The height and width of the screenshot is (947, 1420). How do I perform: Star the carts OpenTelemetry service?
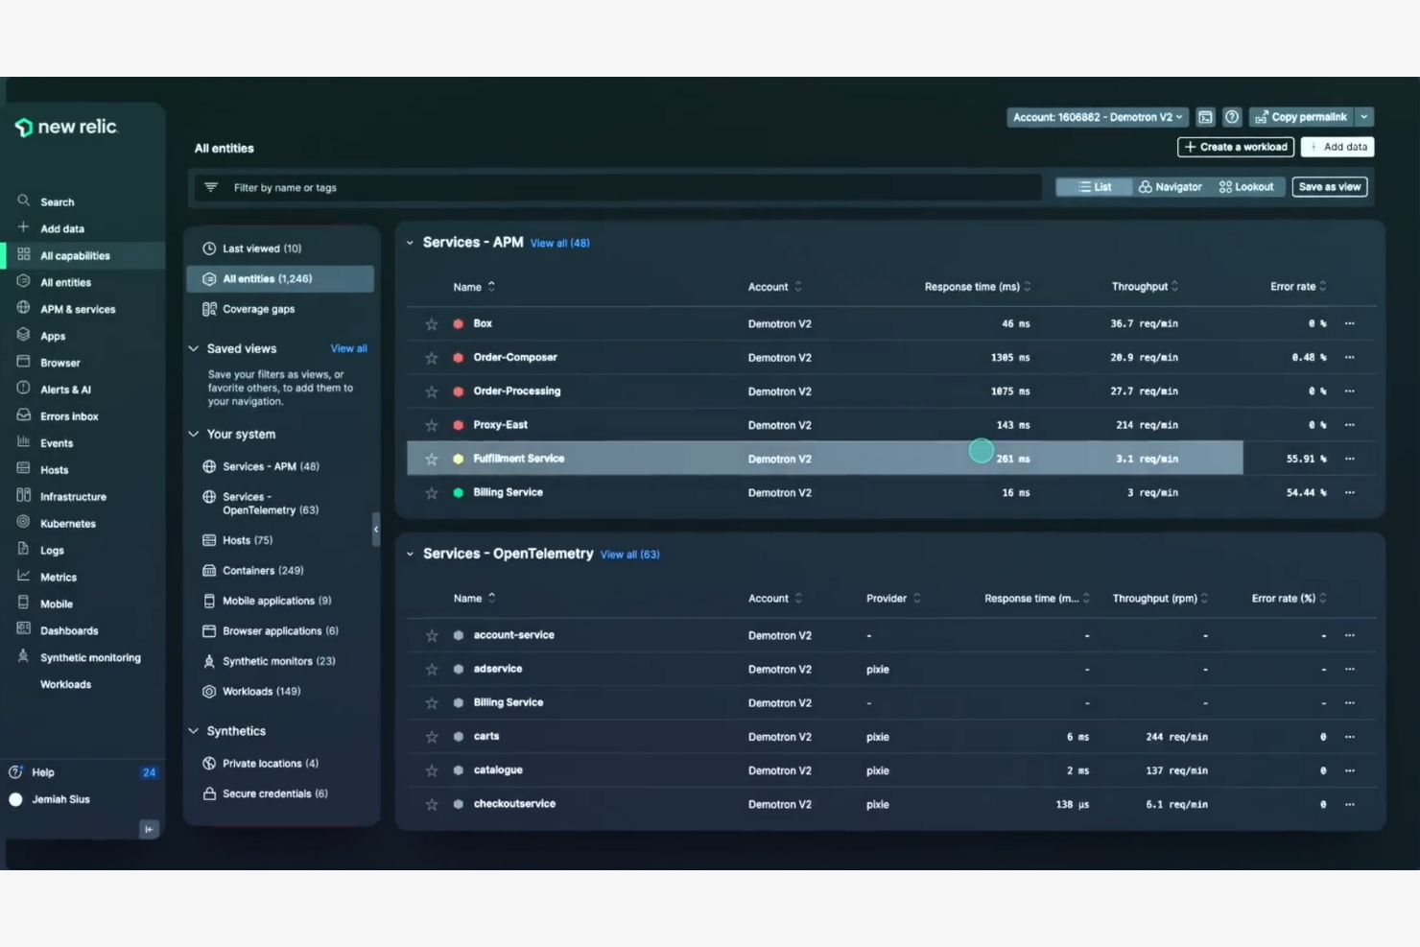(431, 736)
